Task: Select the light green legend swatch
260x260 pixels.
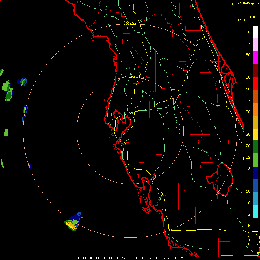Action: coord(255,160)
